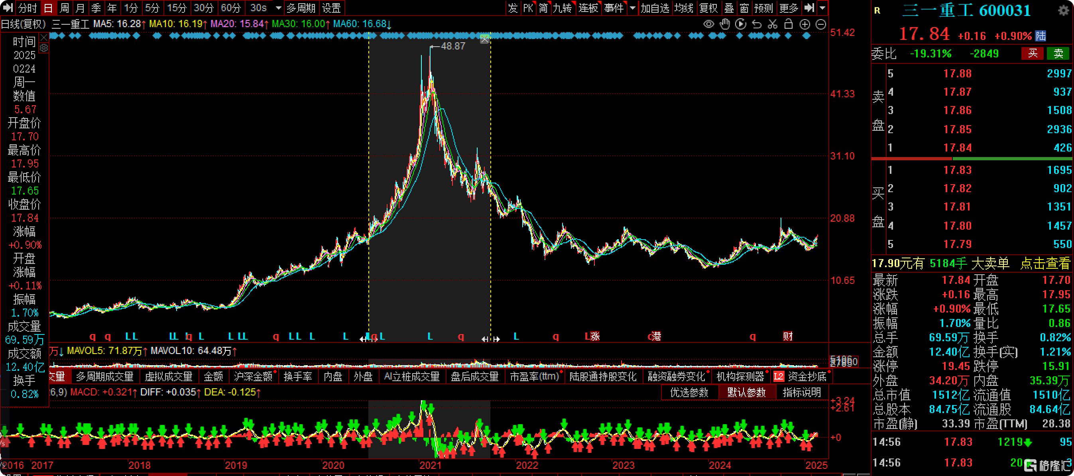Select the 年 yearly period
The image size is (1074, 476).
pyautogui.click(x=112, y=8)
